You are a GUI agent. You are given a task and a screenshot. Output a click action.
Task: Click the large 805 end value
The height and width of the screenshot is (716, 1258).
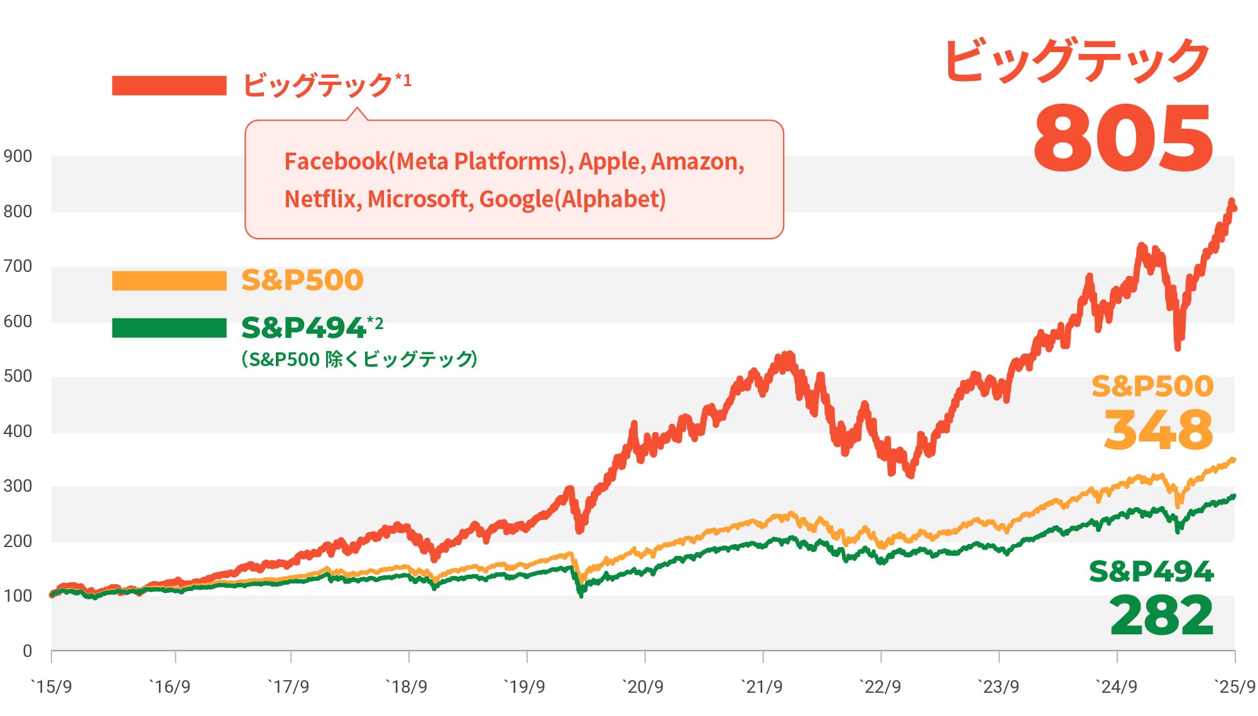[x=1123, y=138]
